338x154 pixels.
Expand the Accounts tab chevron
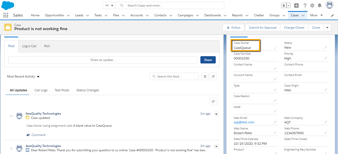coord(147,16)
